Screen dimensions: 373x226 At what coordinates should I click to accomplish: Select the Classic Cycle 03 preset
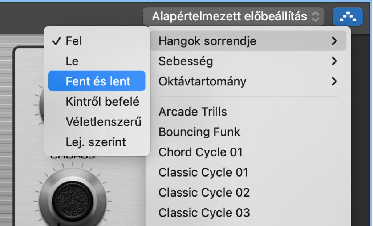point(204,213)
